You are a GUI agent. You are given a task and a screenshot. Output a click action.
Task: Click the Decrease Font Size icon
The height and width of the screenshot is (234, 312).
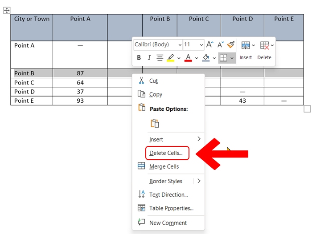click(221, 44)
